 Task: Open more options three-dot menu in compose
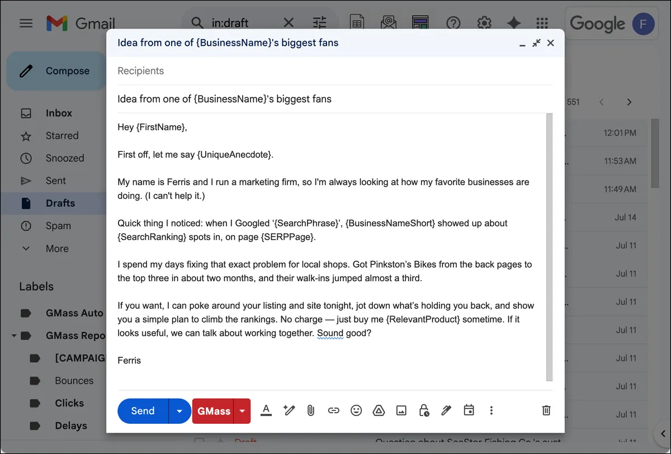pos(491,410)
